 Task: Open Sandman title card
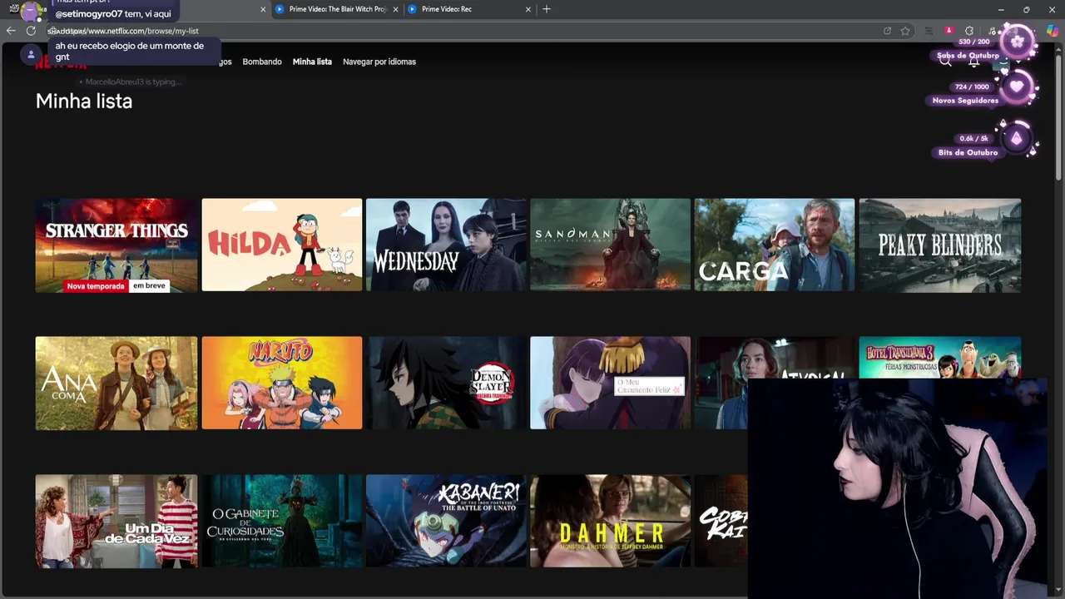pyautogui.click(x=610, y=245)
